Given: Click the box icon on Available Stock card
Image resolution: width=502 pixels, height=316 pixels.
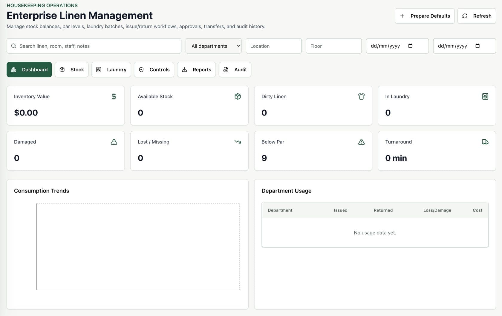Looking at the screenshot, I should click(x=238, y=96).
